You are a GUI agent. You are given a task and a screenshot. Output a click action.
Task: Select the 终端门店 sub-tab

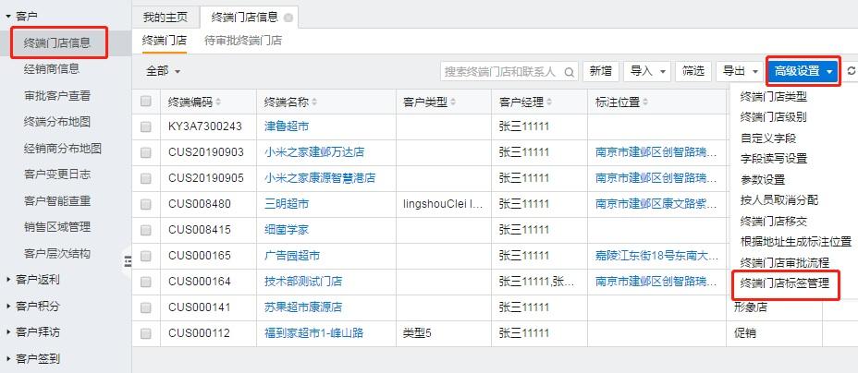pos(165,41)
